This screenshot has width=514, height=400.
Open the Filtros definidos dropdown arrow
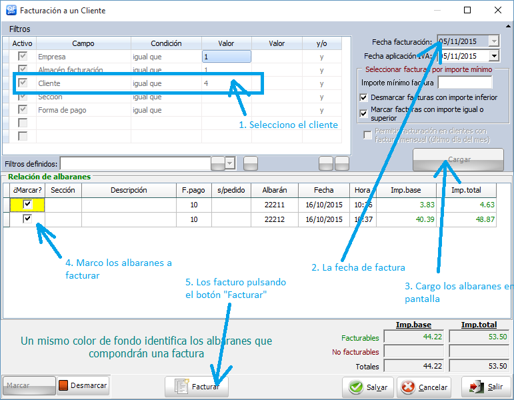click(x=231, y=163)
